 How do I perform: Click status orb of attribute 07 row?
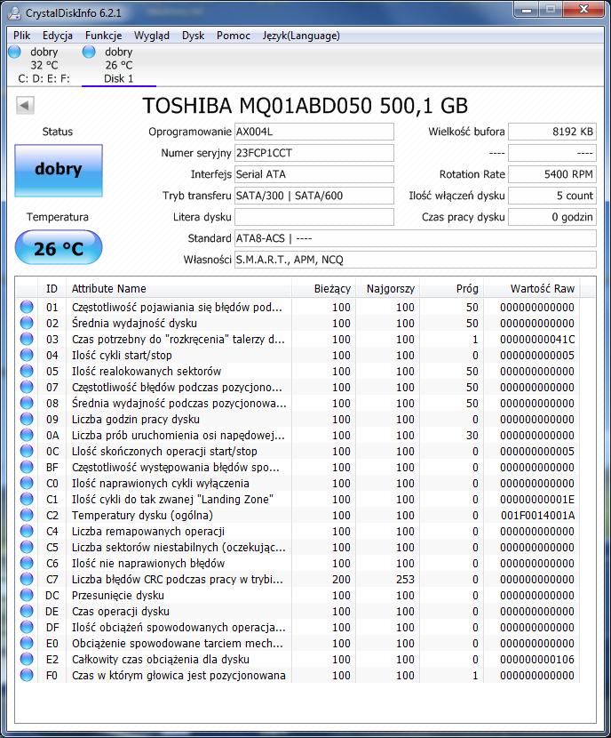click(27, 387)
